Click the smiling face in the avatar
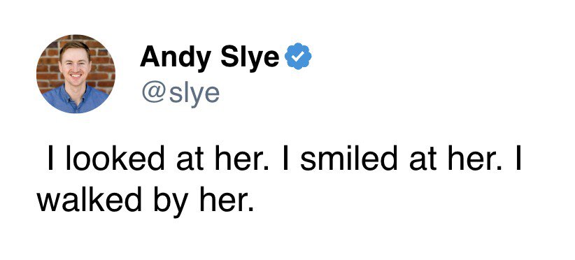Viewport: 575px width, 260px height. click(75, 64)
